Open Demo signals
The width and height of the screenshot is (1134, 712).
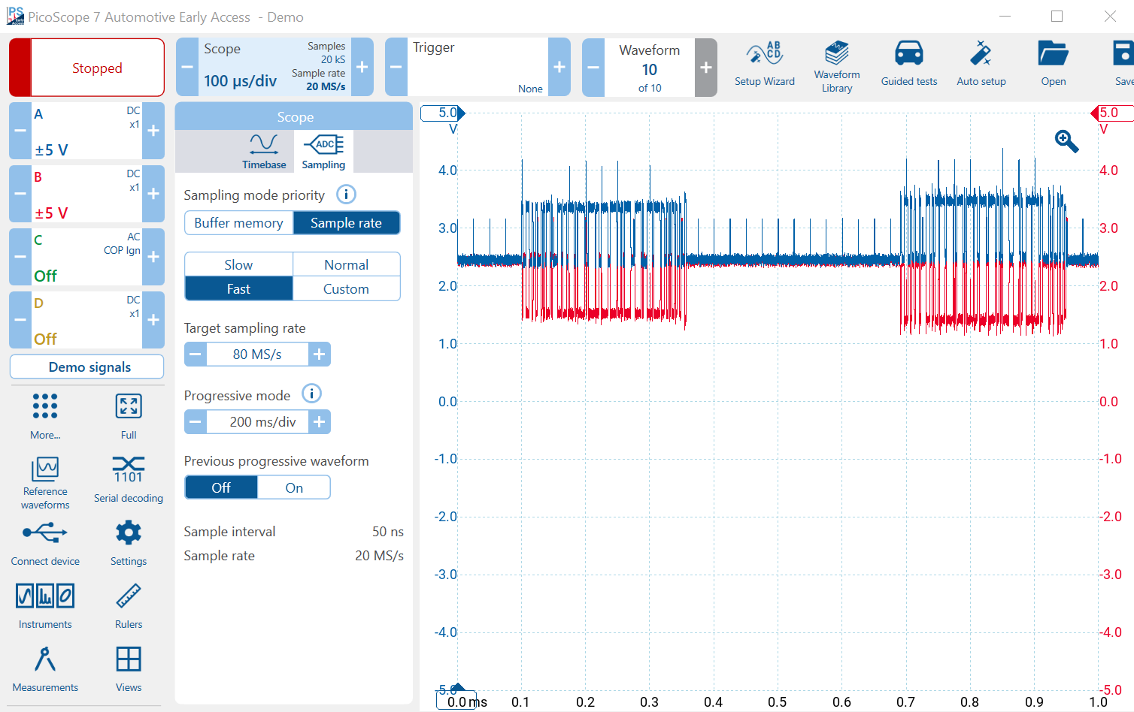pos(86,367)
